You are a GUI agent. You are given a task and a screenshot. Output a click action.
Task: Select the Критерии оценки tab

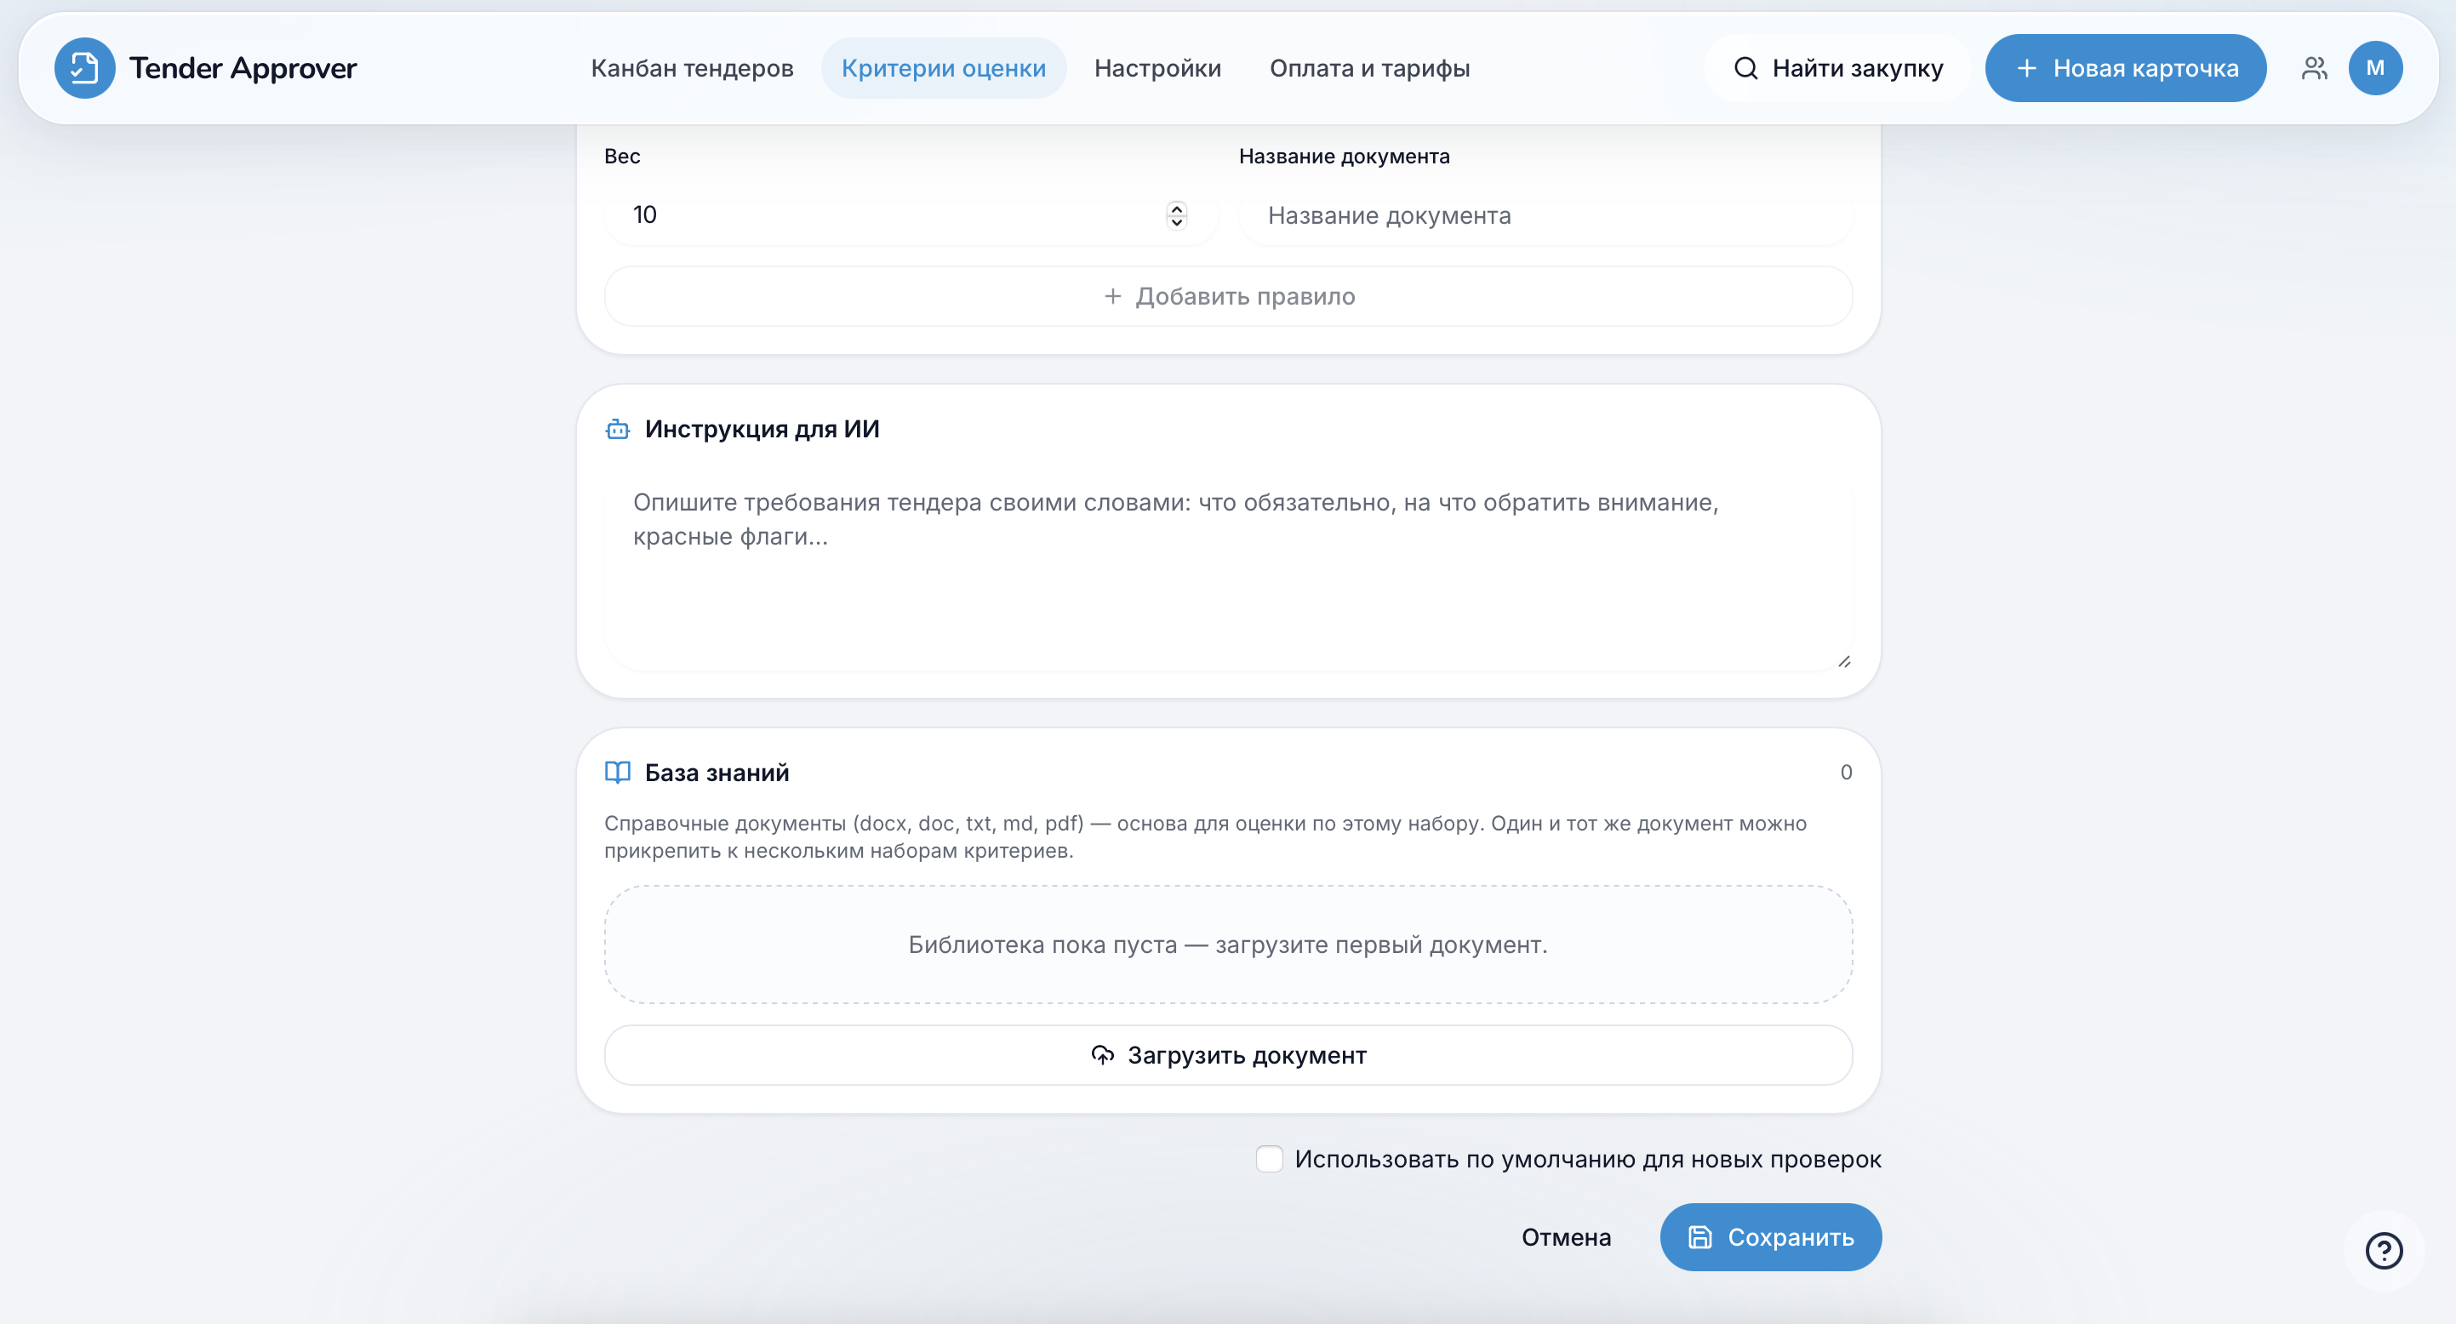point(944,68)
